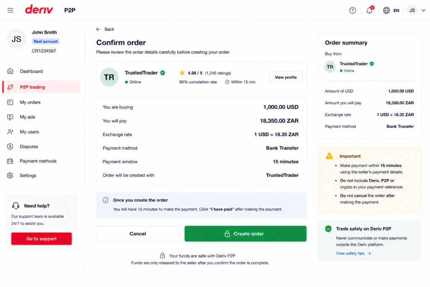Click the Settings gear icon
Screen dimensions: 430x287
[10, 176]
